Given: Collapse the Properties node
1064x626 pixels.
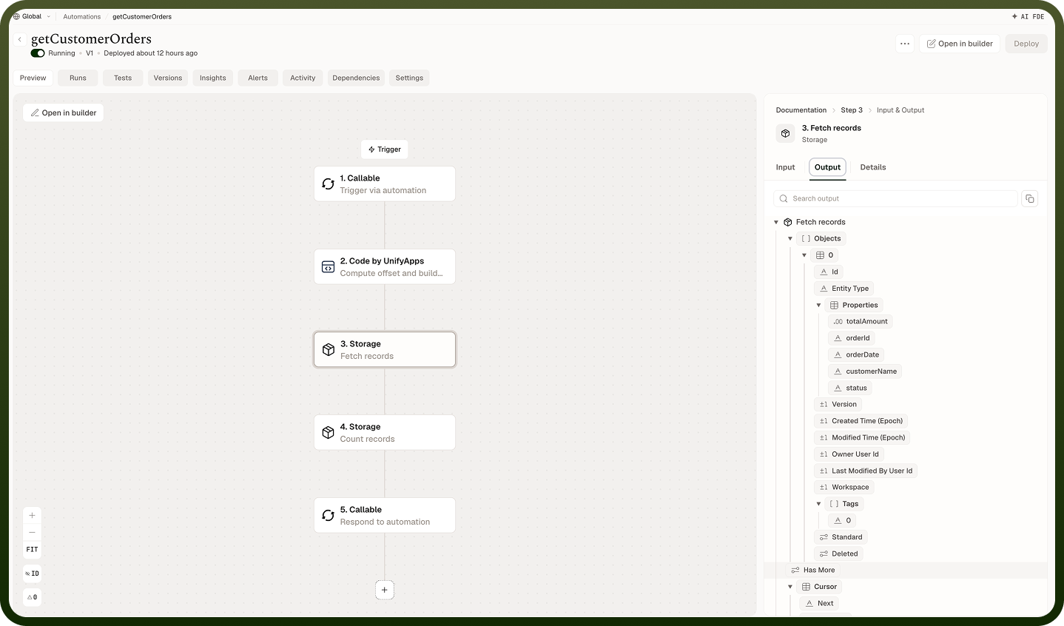Looking at the screenshot, I should [x=818, y=305].
